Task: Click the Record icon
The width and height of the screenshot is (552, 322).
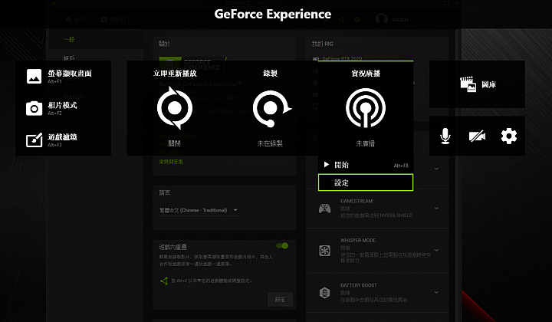Action: 271,108
